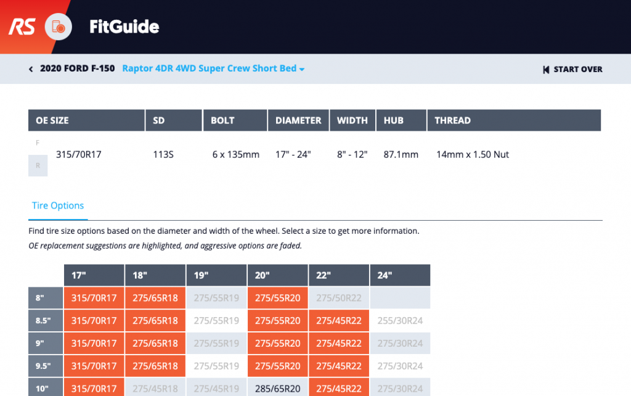The height and width of the screenshot is (396, 631).
Task: Select 275/55R20 in the 9" row
Action: (x=278, y=343)
